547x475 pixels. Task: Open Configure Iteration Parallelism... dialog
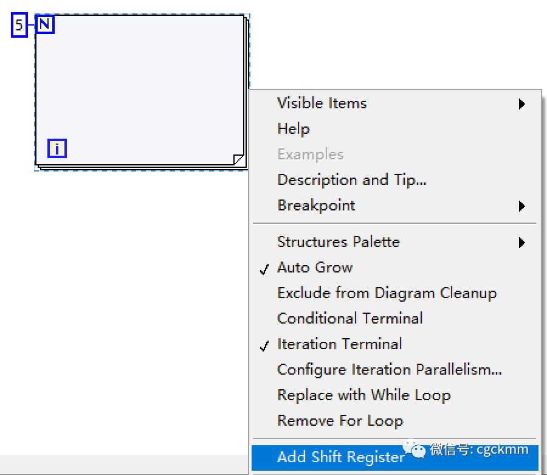[x=390, y=370]
